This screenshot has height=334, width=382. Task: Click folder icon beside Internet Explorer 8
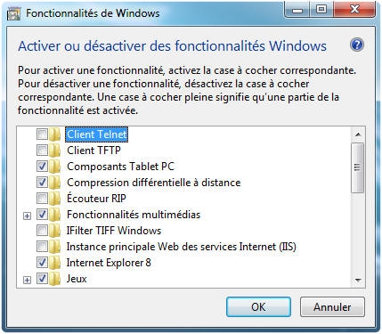[55, 263]
